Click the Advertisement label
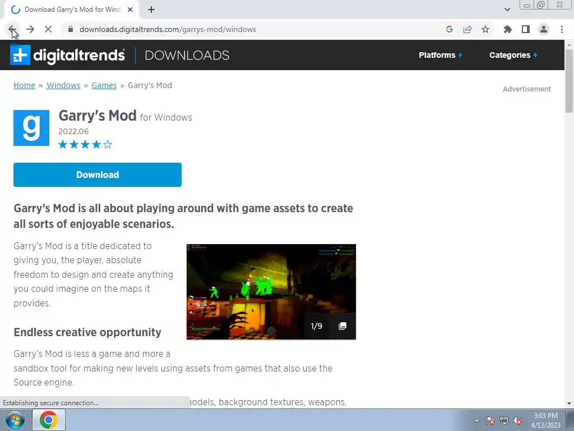 (x=527, y=89)
